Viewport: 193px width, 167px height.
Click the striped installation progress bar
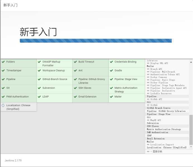point(96,41)
